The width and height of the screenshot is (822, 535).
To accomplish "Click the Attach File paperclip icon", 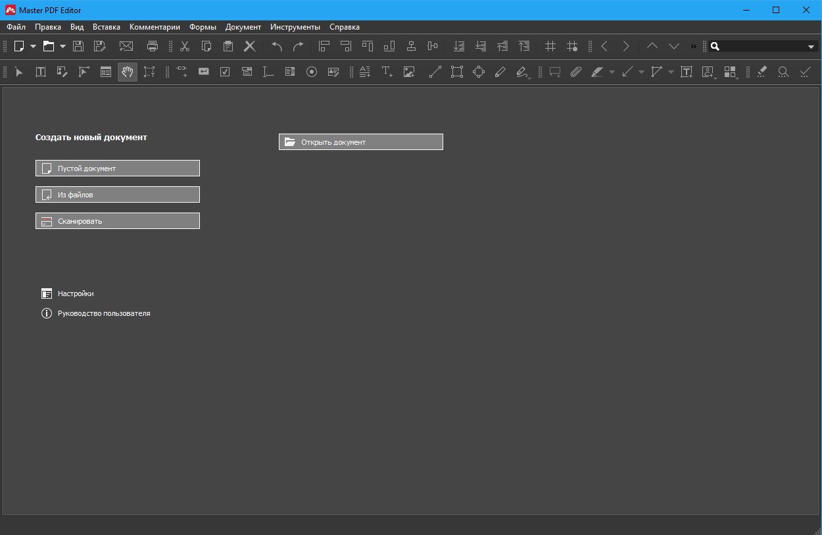I will pyautogui.click(x=576, y=72).
